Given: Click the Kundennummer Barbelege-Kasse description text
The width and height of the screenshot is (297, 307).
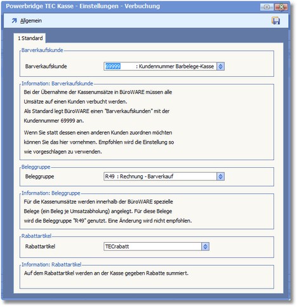Looking at the screenshot, I should 175,66.
